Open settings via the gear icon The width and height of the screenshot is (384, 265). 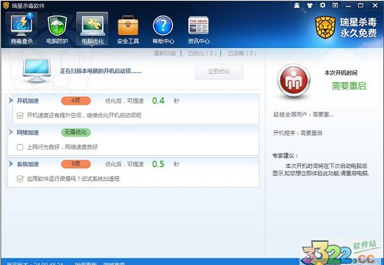point(323,5)
